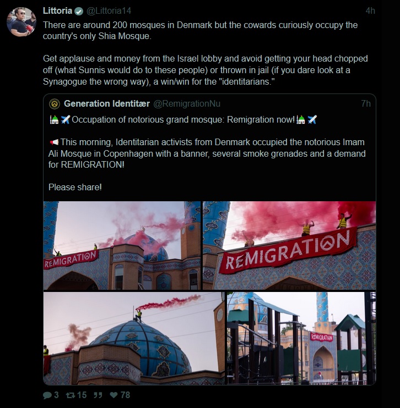Open the top-left mosque banner photo
The width and height of the screenshot is (400, 408).
click(122, 245)
